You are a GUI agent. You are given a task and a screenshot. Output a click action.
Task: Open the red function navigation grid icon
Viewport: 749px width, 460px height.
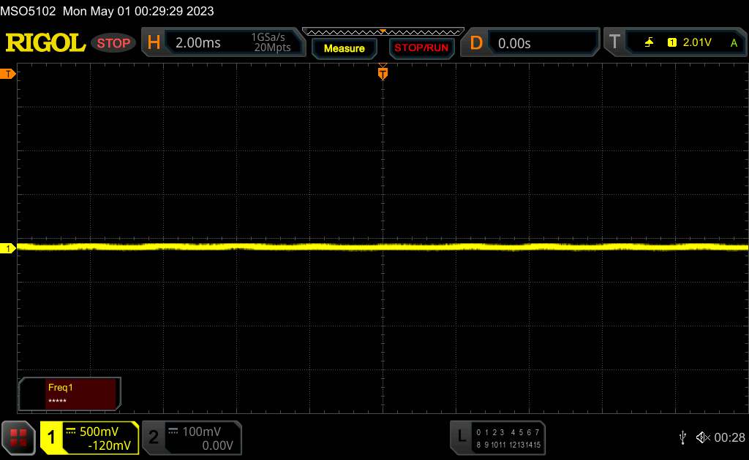(x=18, y=437)
